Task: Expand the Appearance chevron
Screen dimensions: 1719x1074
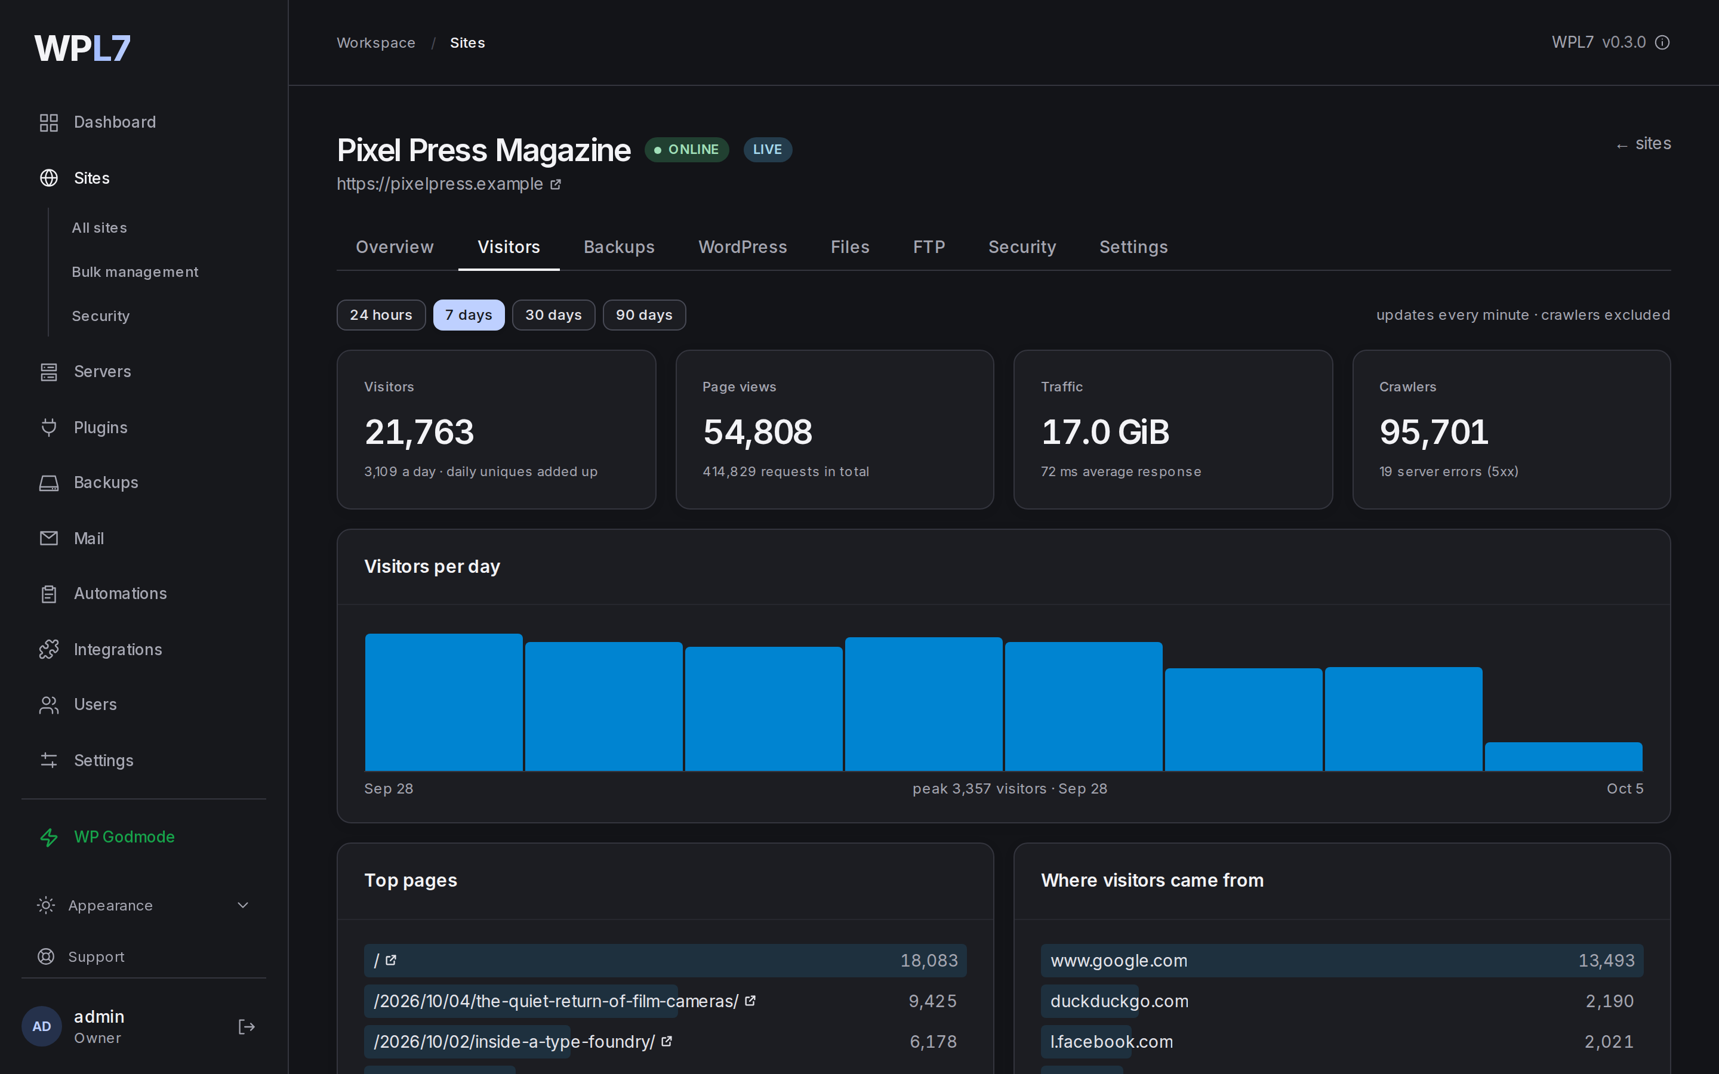Action: pos(243,905)
